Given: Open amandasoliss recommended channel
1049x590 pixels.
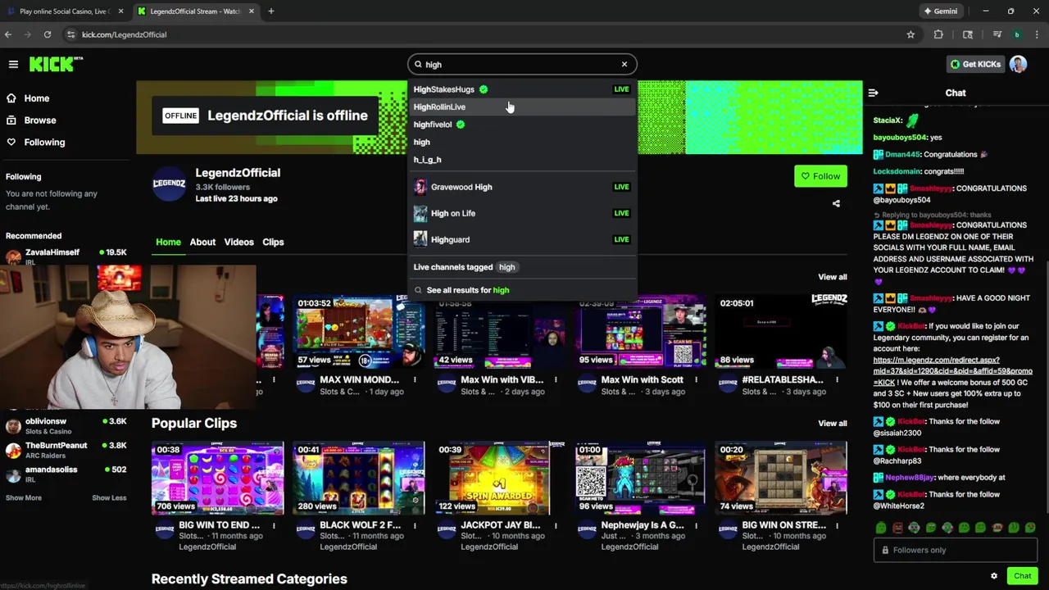Looking at the screenshot, I should click(66, 474).
